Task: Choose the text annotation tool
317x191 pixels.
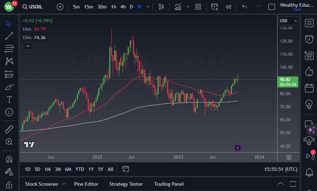Action: [x=9, y=99]
